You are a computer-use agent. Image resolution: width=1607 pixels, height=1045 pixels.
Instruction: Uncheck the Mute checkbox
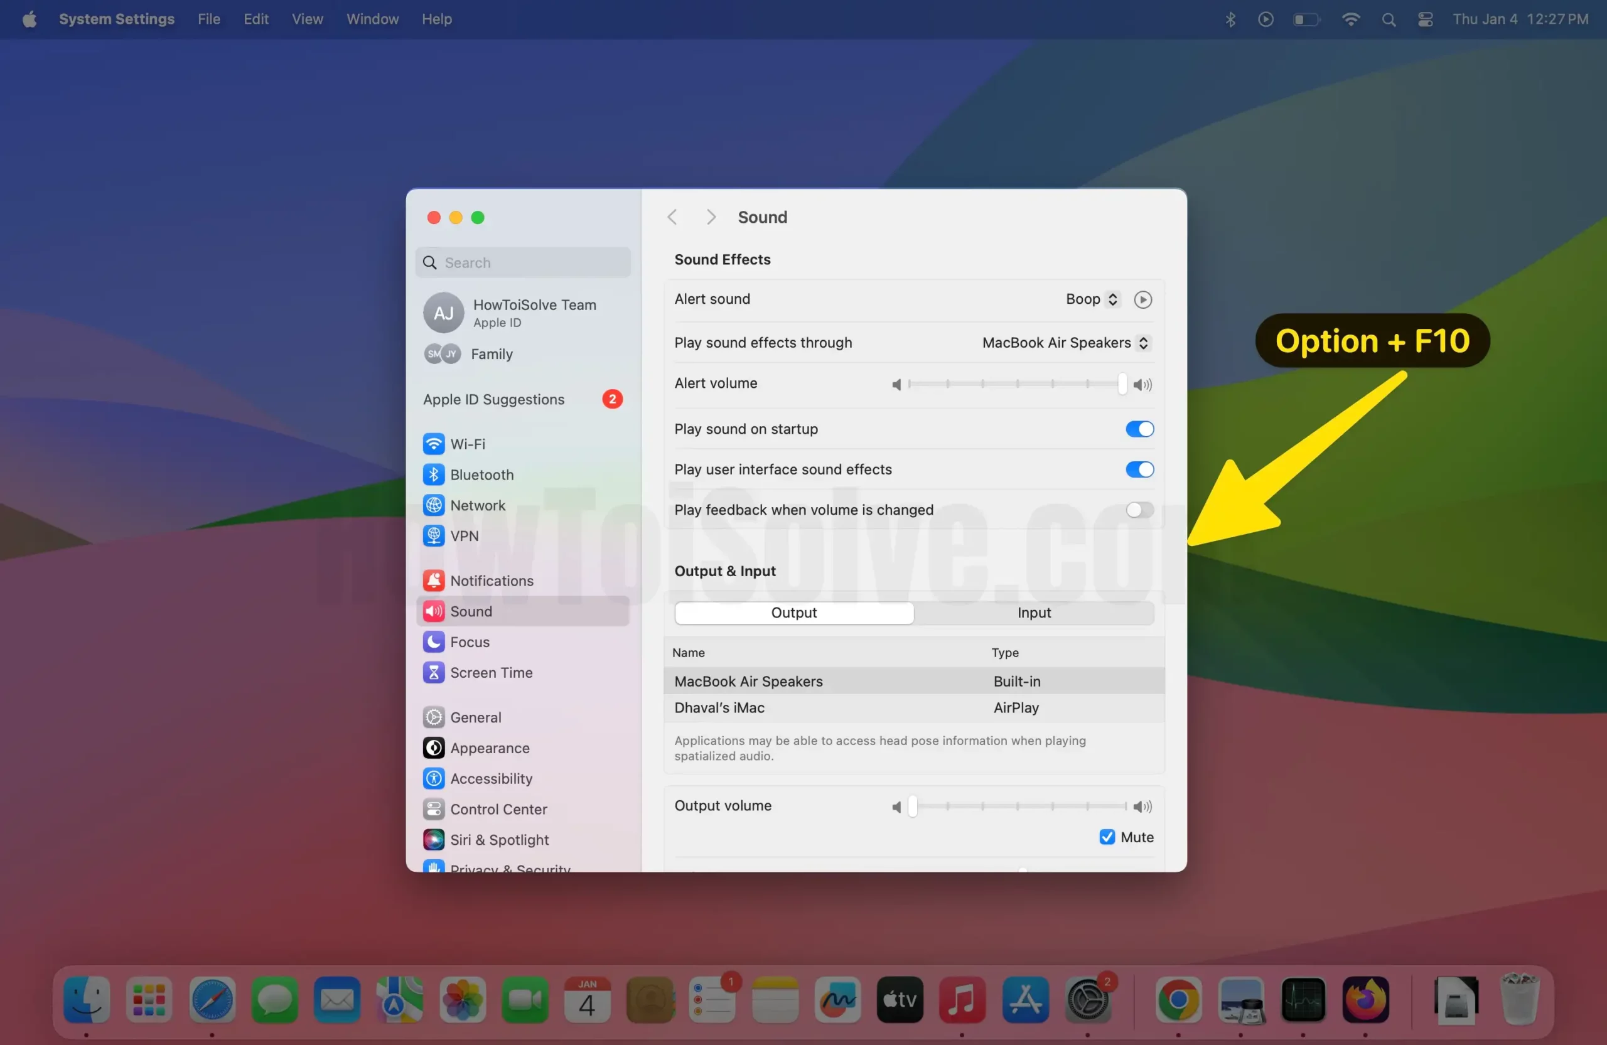1106,837
